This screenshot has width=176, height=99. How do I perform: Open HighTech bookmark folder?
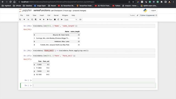click(6, 6)
